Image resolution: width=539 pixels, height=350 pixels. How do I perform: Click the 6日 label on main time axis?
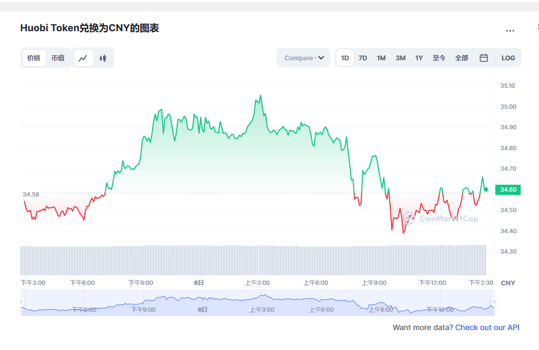pyautogui.click(x=199, y=283)
